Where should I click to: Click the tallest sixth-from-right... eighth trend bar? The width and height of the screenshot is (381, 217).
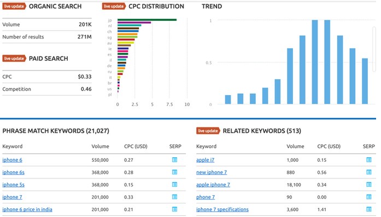click(315, 62)
